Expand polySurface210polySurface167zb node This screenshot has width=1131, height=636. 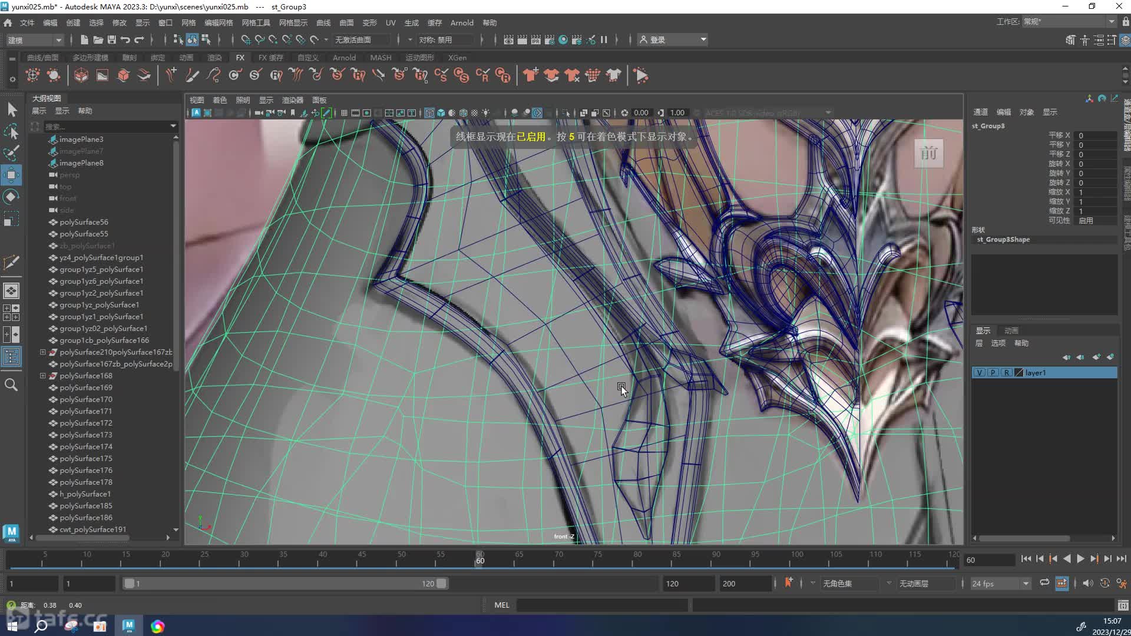[x=42, y=352]
